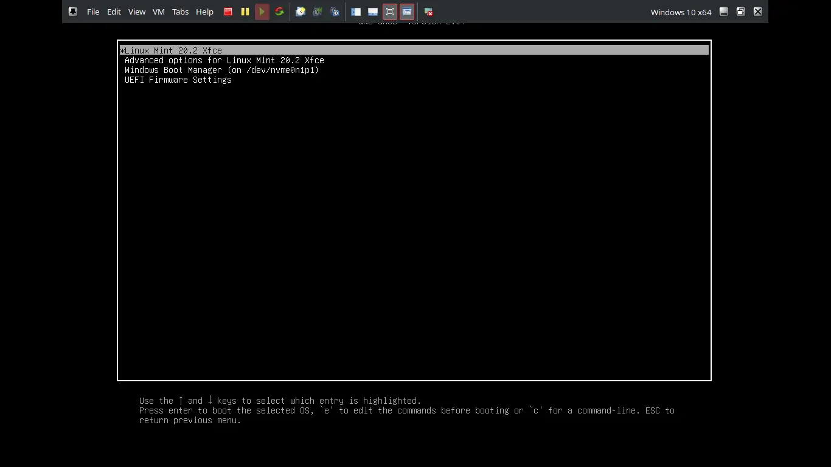Toggle the console view icon
Screen dimensions: 831x467
coord(407,12)
